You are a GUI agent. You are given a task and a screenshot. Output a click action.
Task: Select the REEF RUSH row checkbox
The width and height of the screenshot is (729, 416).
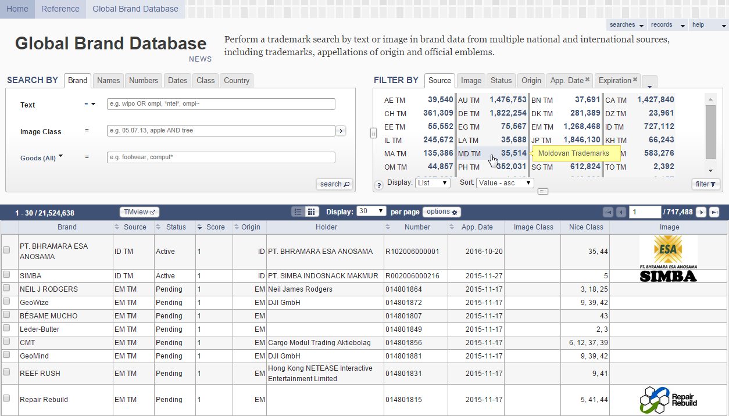[7, 372]
